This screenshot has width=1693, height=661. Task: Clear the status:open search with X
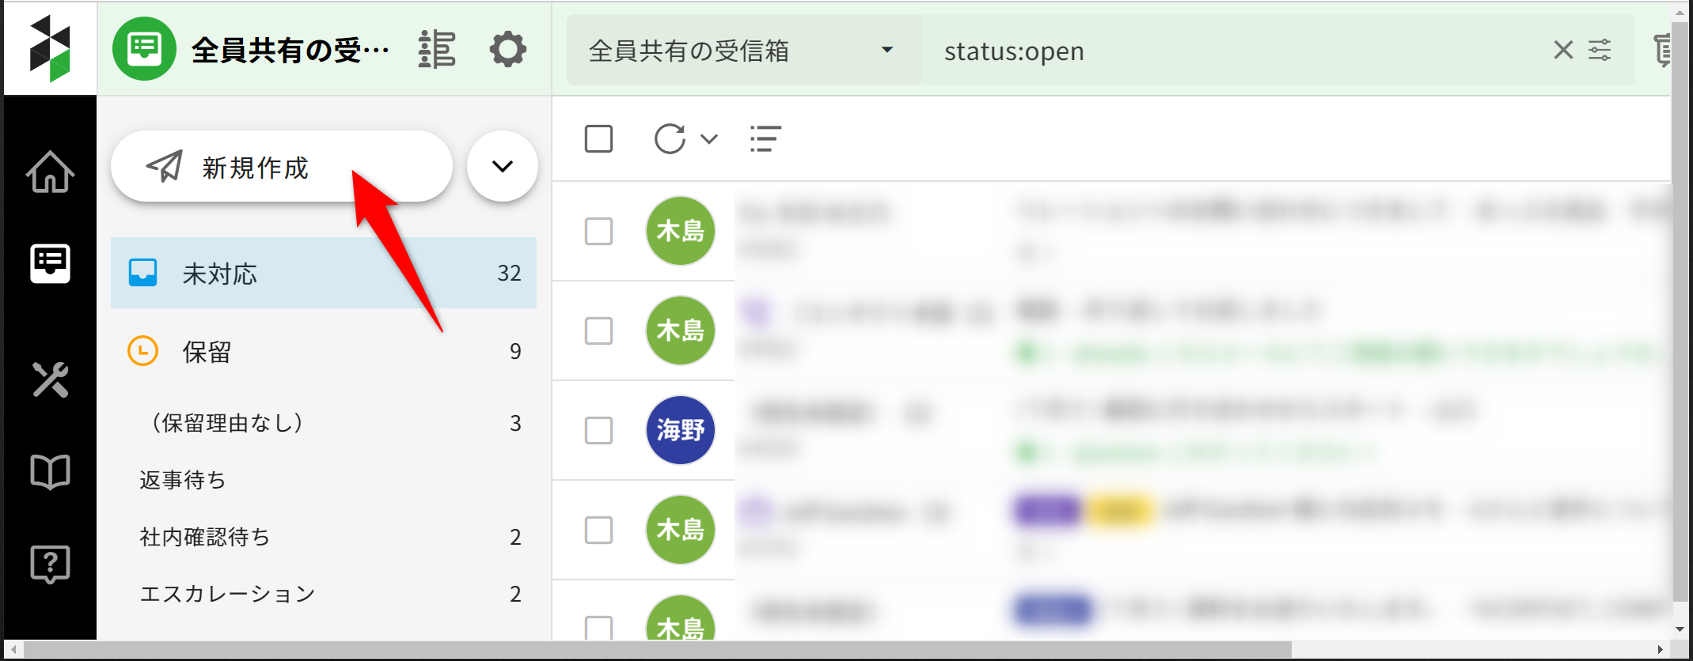pyautogui.click(x=1562, y=51)
